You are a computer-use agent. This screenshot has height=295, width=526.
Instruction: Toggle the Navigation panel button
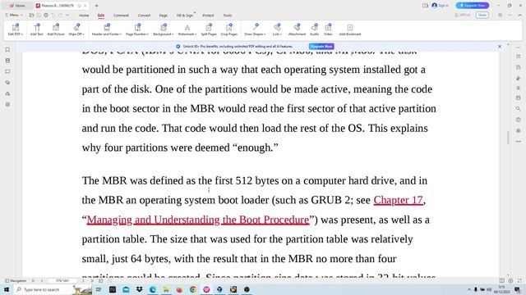point(16,280)
